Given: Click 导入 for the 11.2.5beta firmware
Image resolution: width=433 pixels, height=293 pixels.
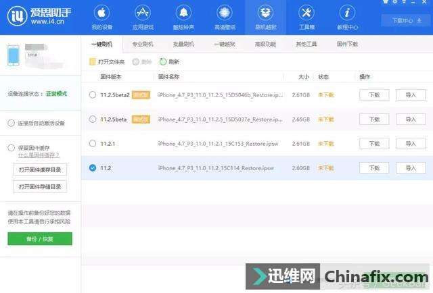Looking at the screenshot, I should pyautogui.click(x=411, y=119).
